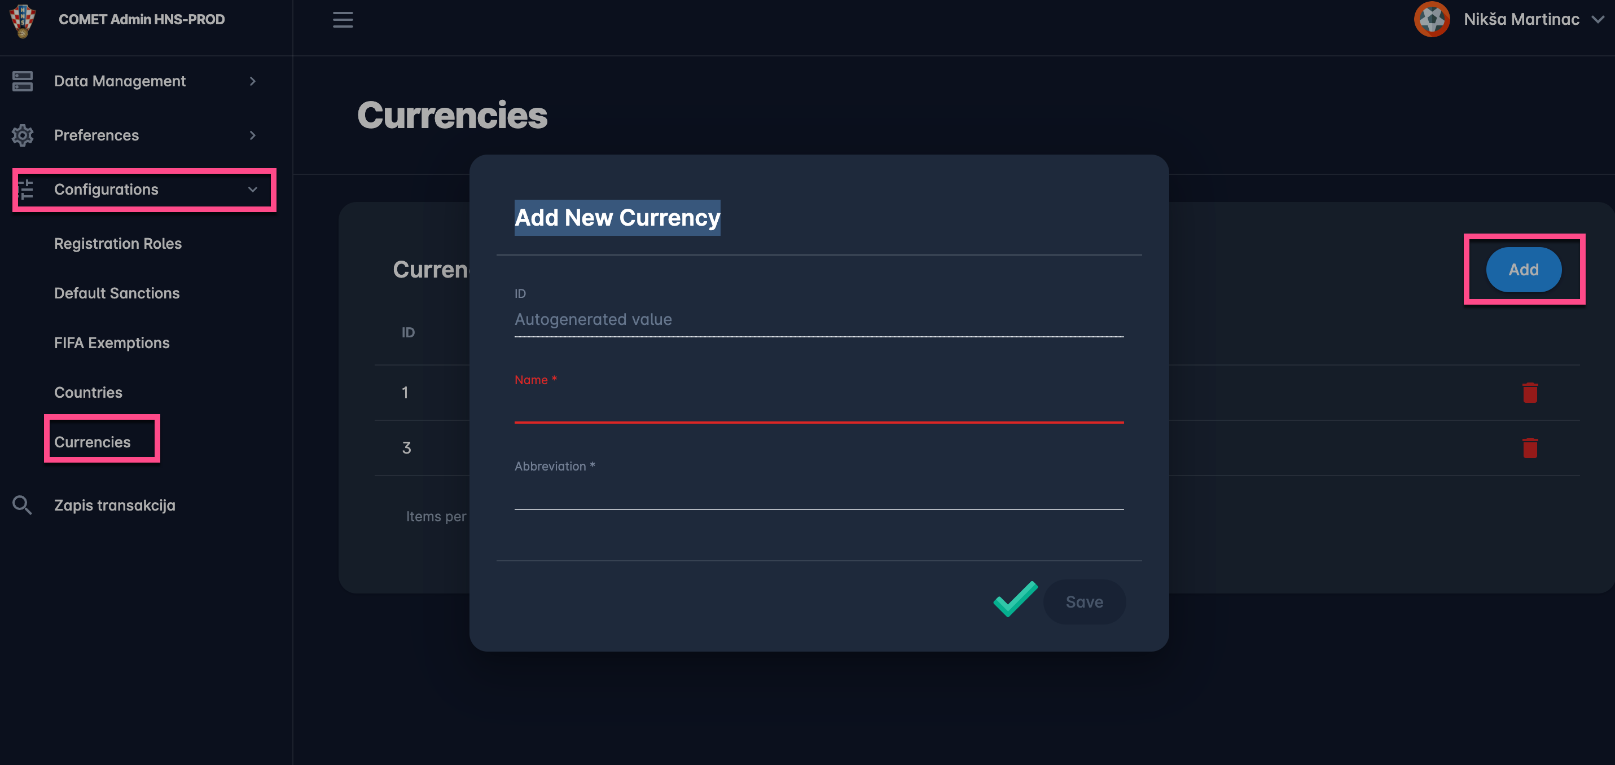Click the Croatian federation crest logo
Viewport: 1615px width, 765px height.
point(23,20)
